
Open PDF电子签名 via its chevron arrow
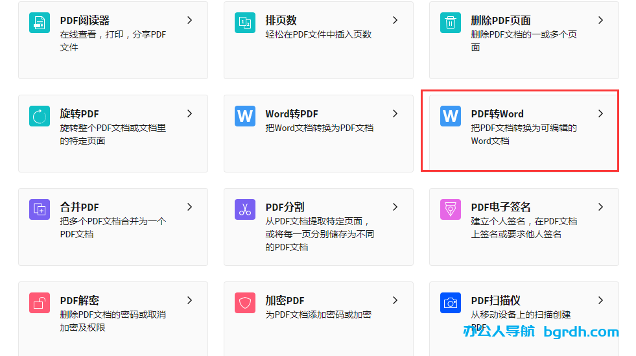[x=601, y=207]
